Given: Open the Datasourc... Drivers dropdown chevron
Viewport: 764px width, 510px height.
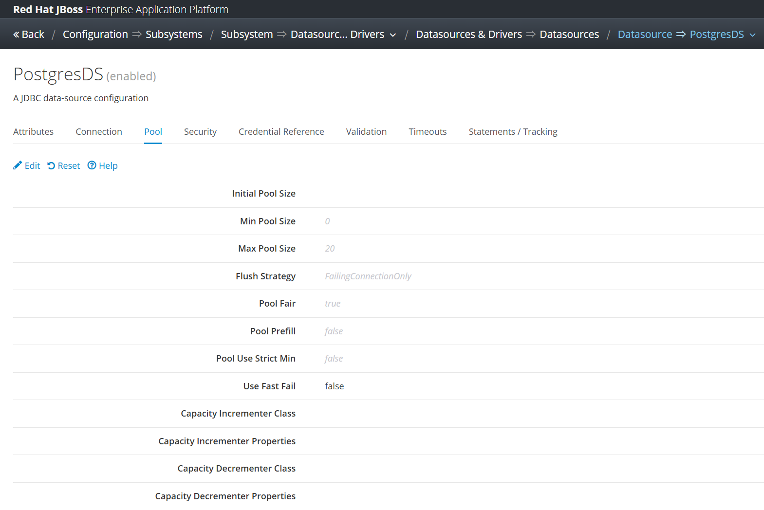Looking at the screenshot, I should 393,35.
